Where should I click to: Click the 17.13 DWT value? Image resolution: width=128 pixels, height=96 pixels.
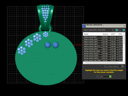[x=114, y=37]
